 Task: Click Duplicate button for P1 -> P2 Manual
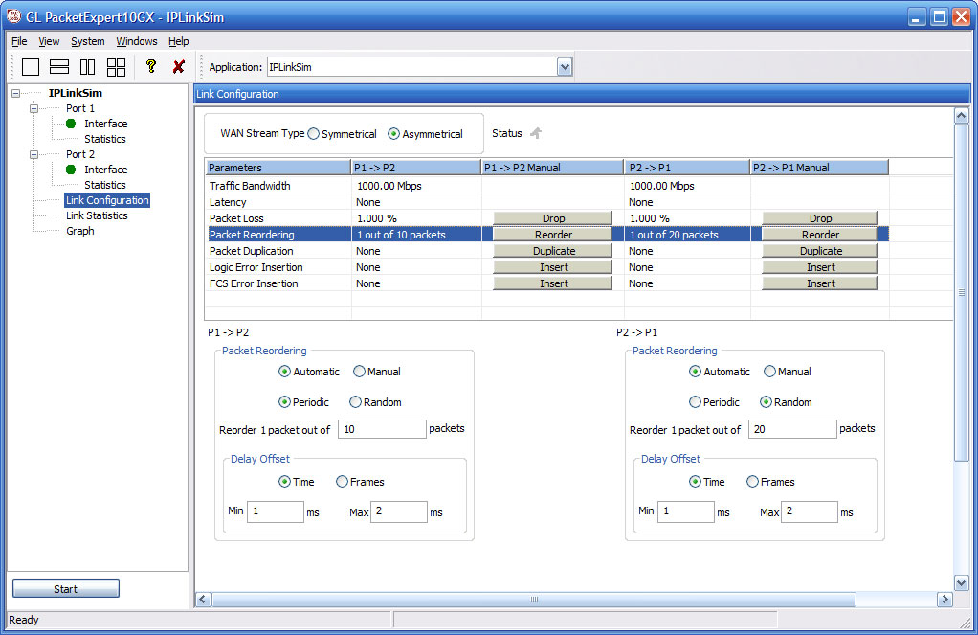click(x=553, y=250)
